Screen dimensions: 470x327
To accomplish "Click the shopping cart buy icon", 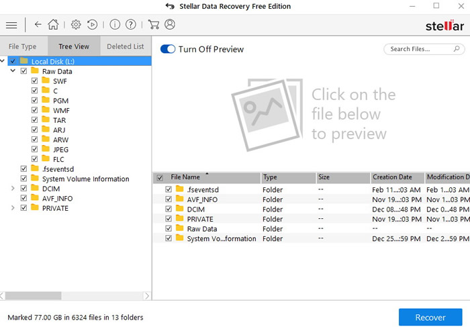I will click(x=154, y=25).
